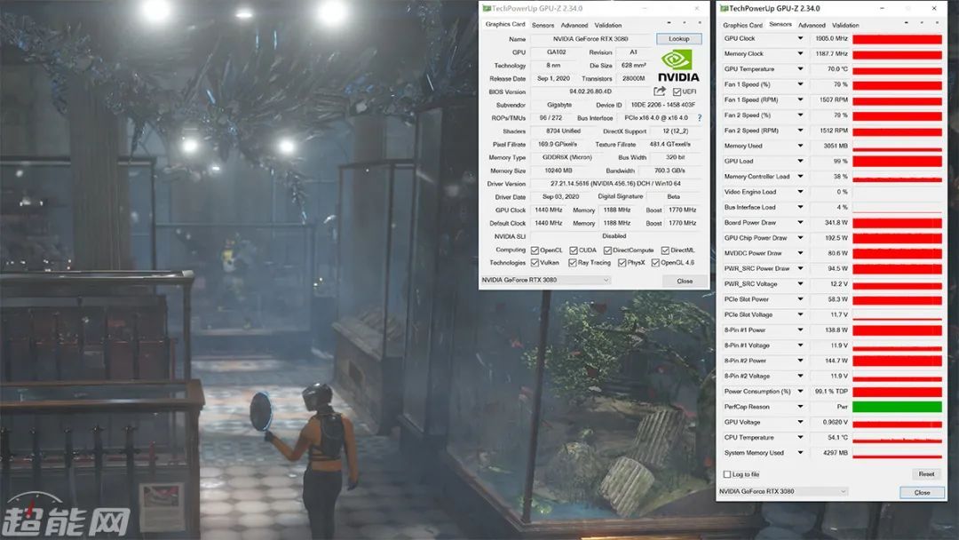Viewport: 959px width, 540px height.
Task: Click the green PerfCap Reason graph bar
Action: [x=897, y=407]
